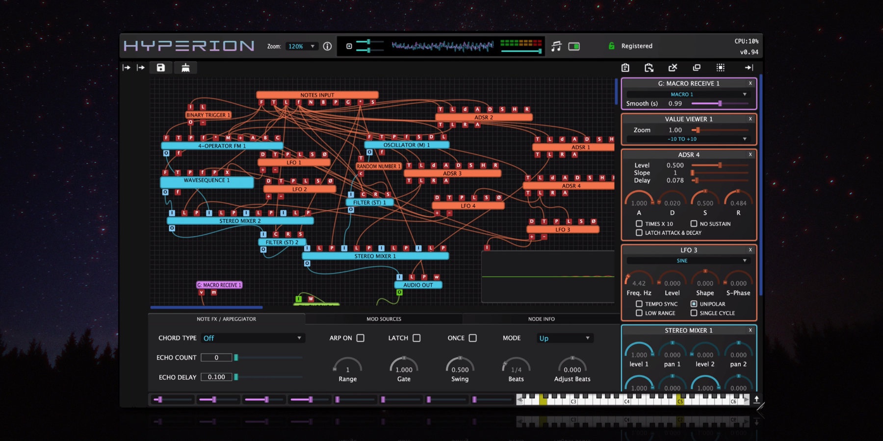This screenshot has width=883, height=441.
Task: Click the save patch floppy disk icon
Action: point(160,68)
